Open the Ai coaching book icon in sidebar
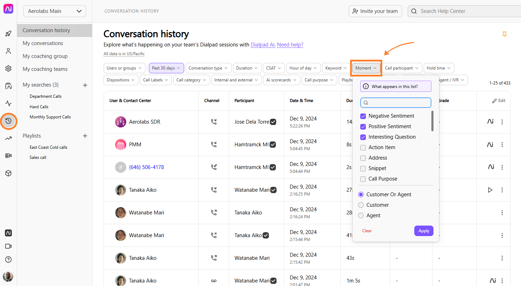The height and width of the screenshot is (286, 521). tap(8, 86)
